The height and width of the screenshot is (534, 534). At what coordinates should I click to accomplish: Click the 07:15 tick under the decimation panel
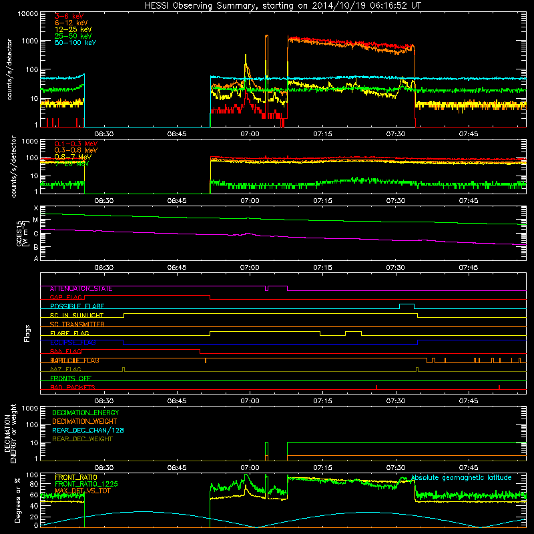322,468
